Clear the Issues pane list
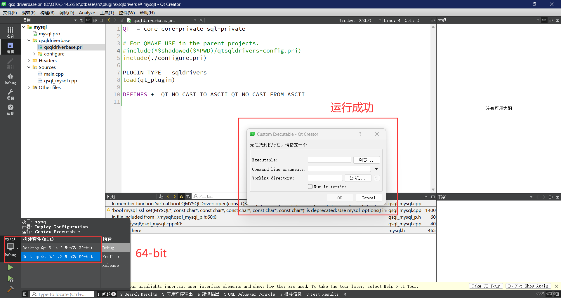Image resolution: width=561 pixels, height=298 pixels. point(161,196)
